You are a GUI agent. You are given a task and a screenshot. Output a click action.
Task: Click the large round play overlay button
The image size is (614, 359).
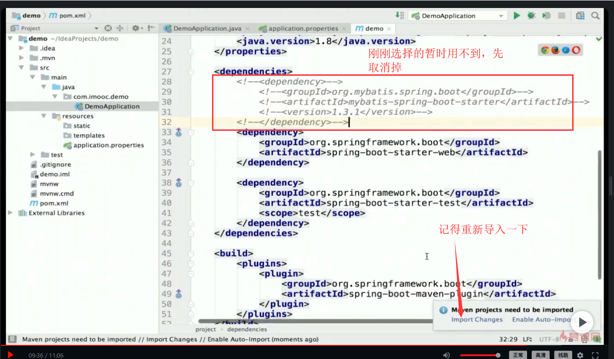click(583, 322)
